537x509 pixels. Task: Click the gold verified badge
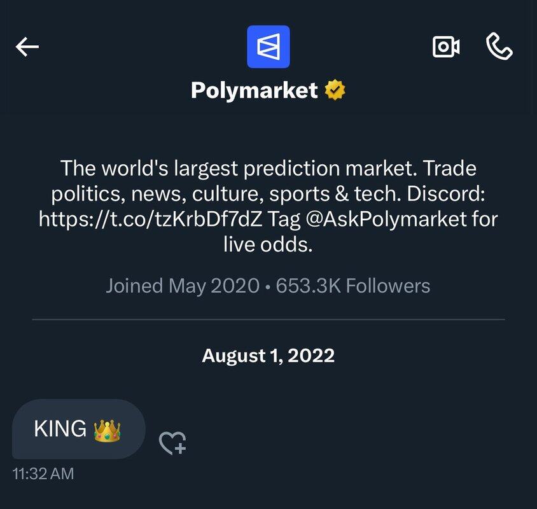[x=335, y=91]
